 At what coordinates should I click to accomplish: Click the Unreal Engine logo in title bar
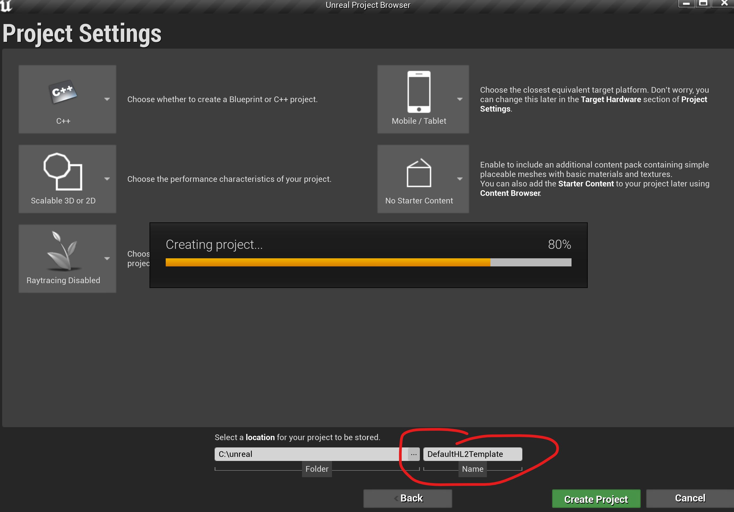[x=6, y=5]
